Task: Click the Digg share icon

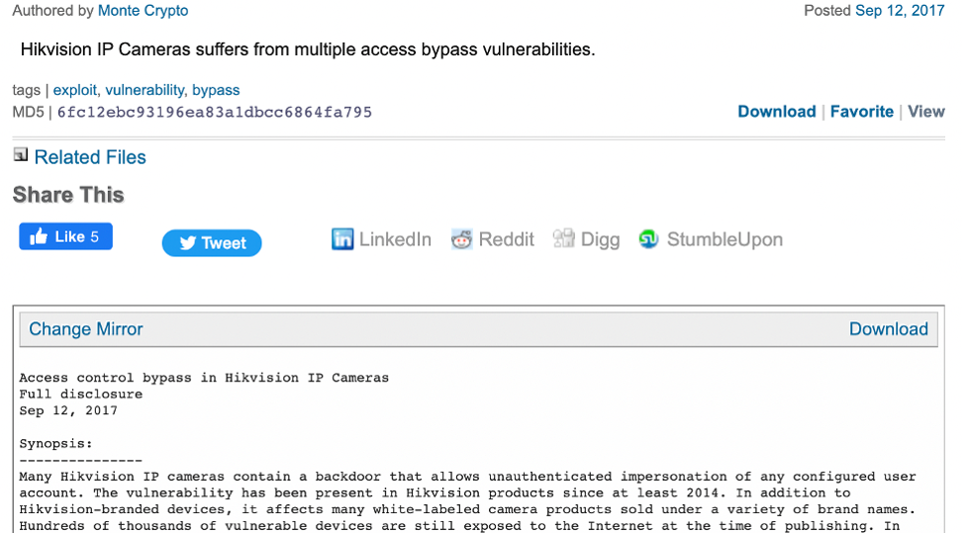Action: (564, 239)
